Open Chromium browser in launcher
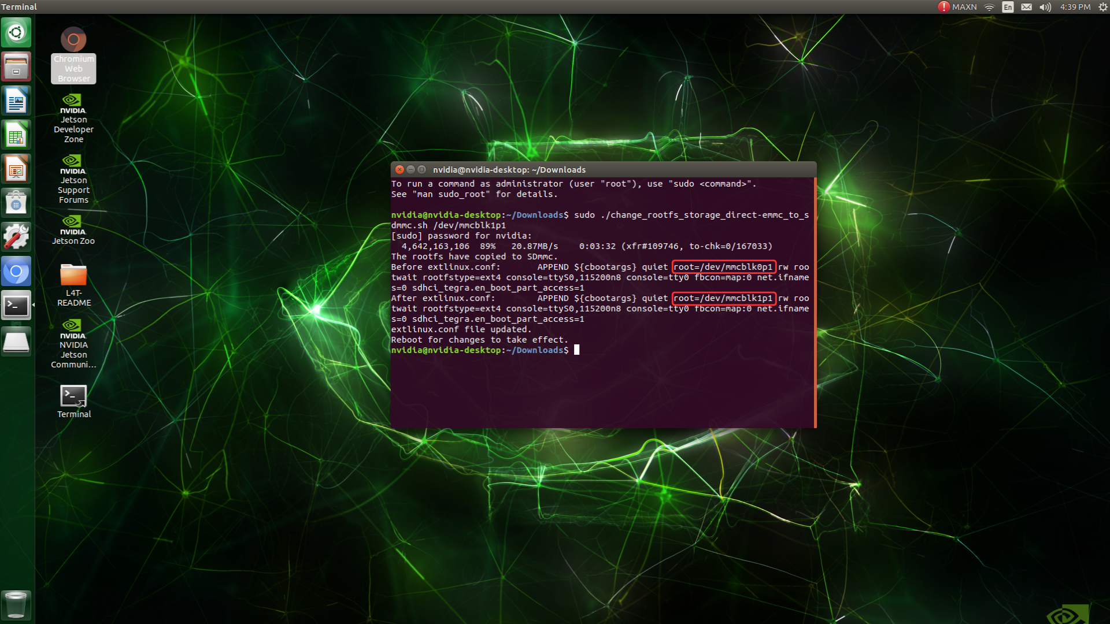 click(16, 272)
